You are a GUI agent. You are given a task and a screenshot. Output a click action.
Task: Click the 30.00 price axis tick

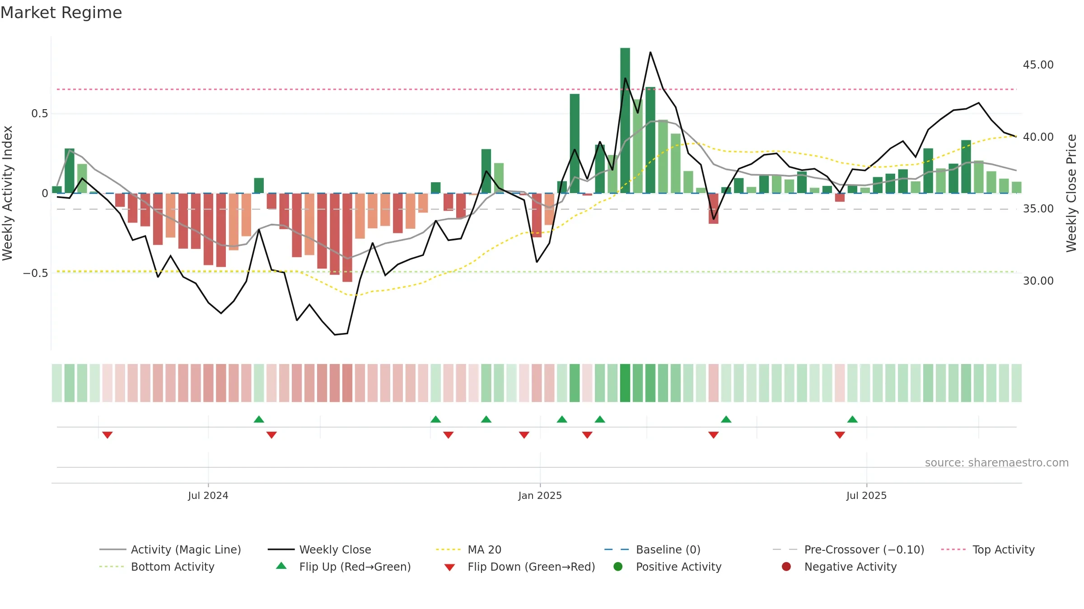1038,281
